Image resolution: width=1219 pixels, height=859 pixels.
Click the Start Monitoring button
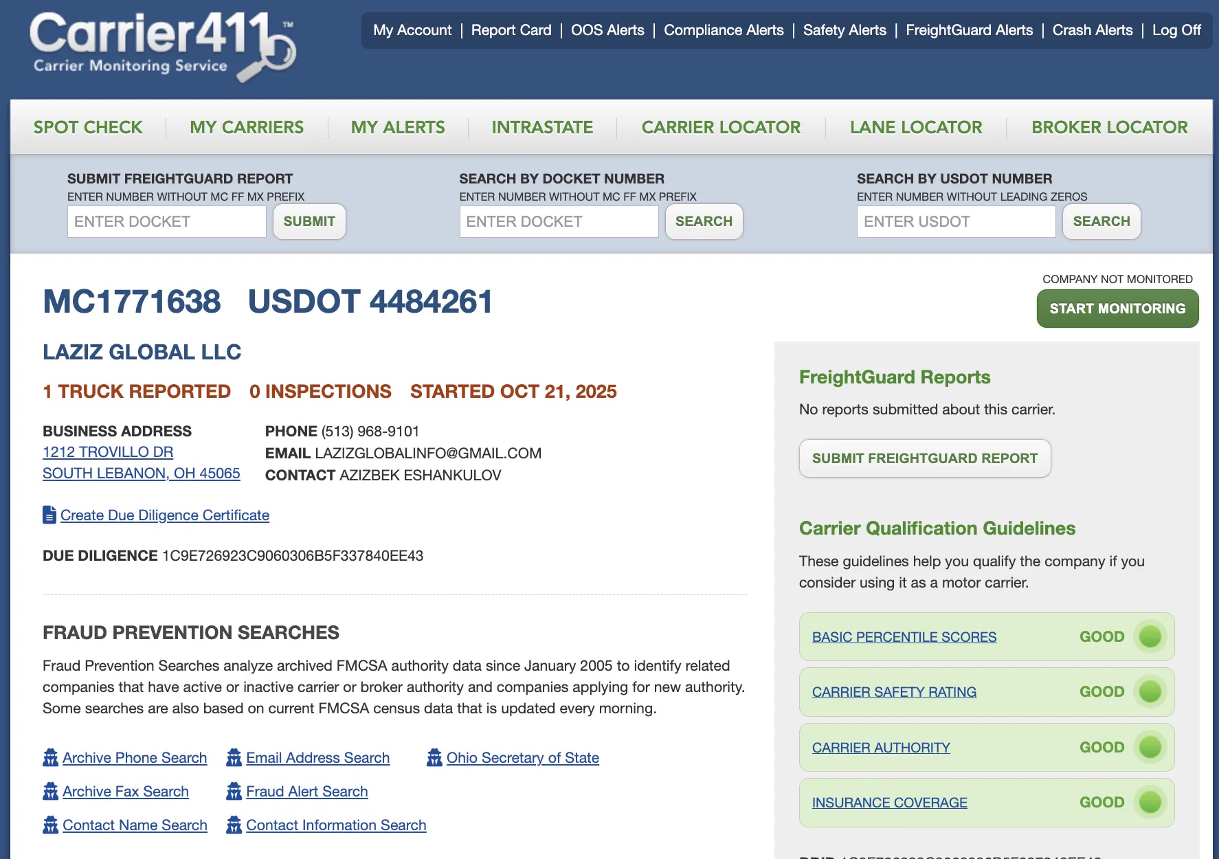point(1117,309)
